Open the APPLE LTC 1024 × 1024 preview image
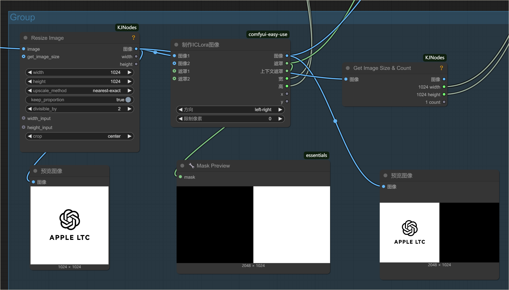 point(70,225)
